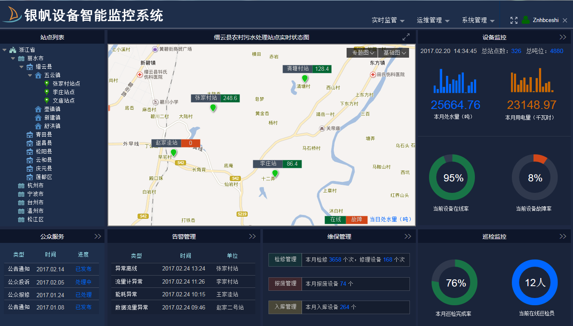Click the sailboat logo icon
The image size is (573, 326).
click(x=12, y=15)
